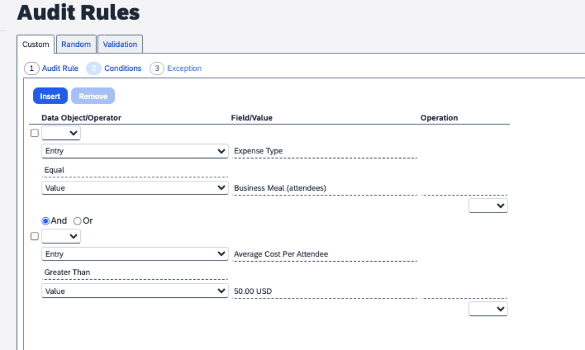The height and width of the screenshot is (350, 585).
Task: Expand Entry dropdown beside Expense Type
Action: [x=135, y=151]
